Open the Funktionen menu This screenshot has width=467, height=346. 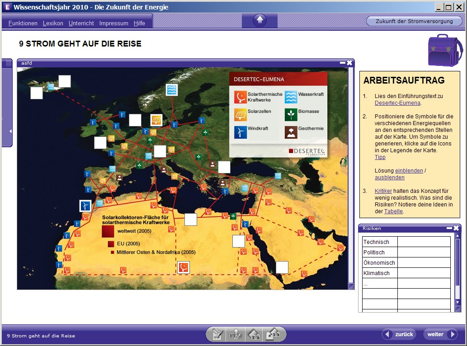[23, 23]
